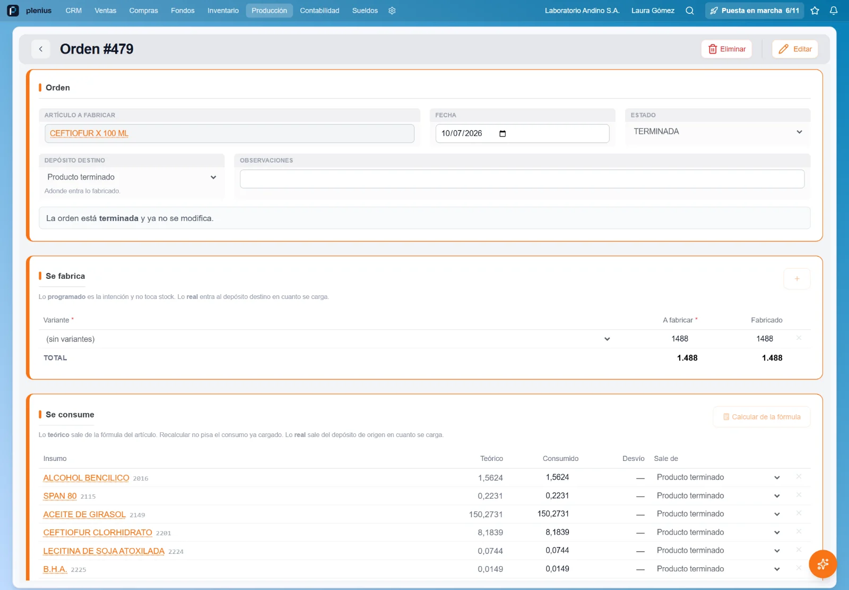Image resolution: width=849 pixels, height=590 pixels.
Task: Open the Estado dropdown showing TERMINADA
Action: [x=717, y=132]
